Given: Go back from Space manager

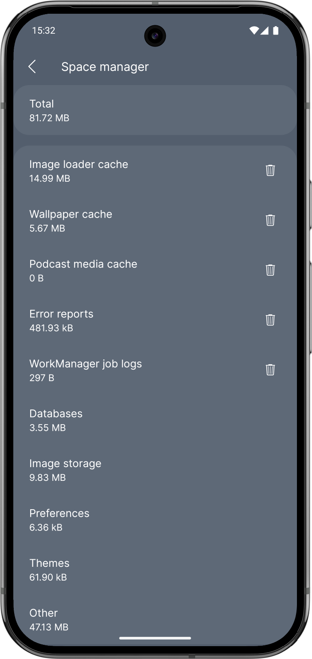Looking at the screenshot, I should 32,67.
